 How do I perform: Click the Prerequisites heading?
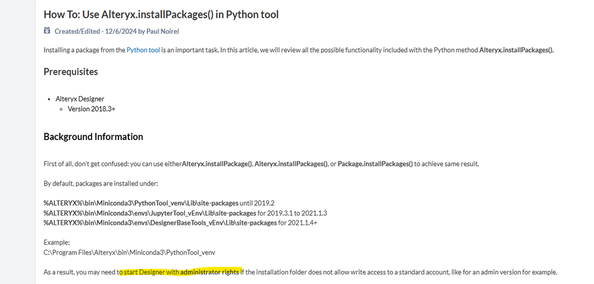click(71, 71)
